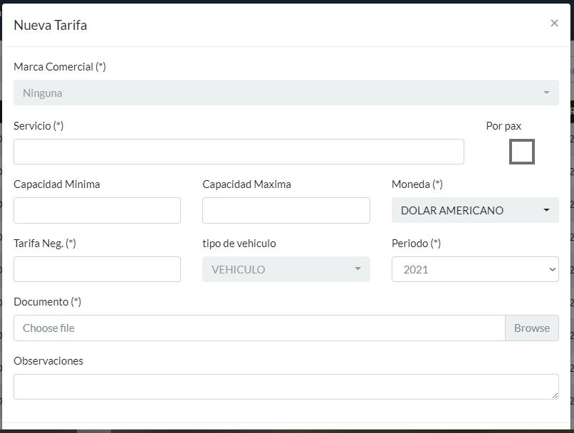Screen dimensions: 574x433
Task: Click the Por pax label
Action: [x=503, y=126]
